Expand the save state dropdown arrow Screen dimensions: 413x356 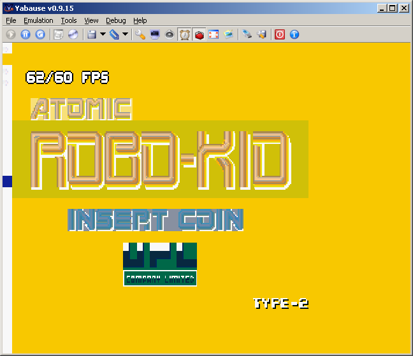pyautogui.click(x=103, y=34)
